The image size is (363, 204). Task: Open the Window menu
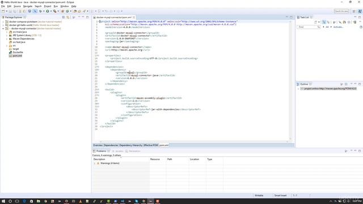[x=64, y=6]
